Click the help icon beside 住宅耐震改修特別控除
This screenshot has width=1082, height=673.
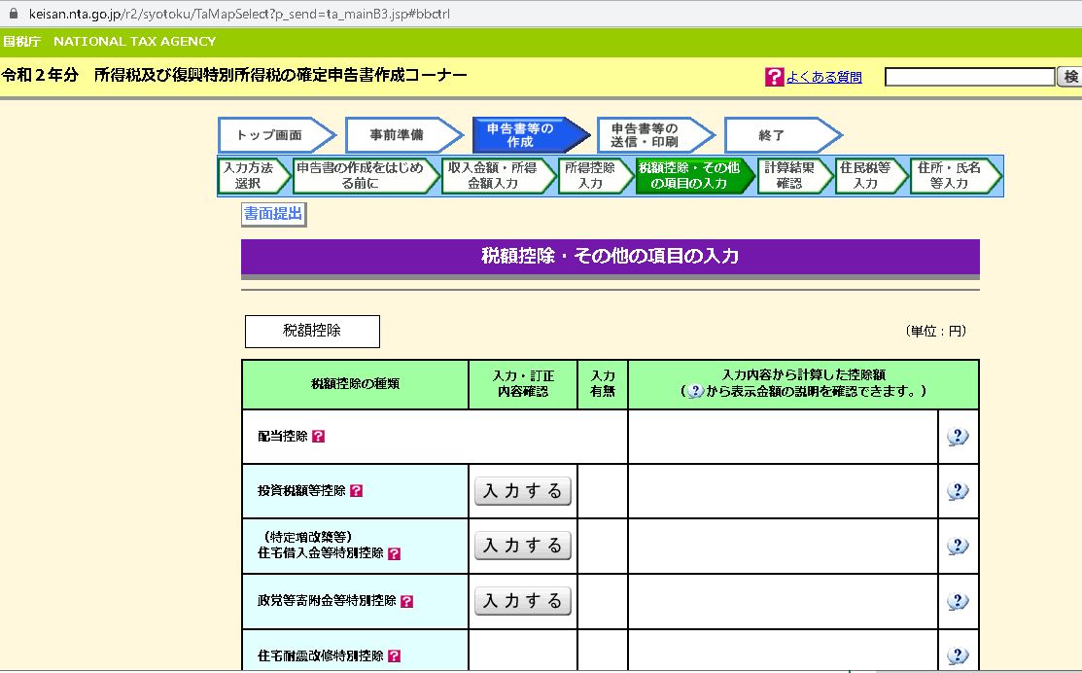tap(394, 656)
